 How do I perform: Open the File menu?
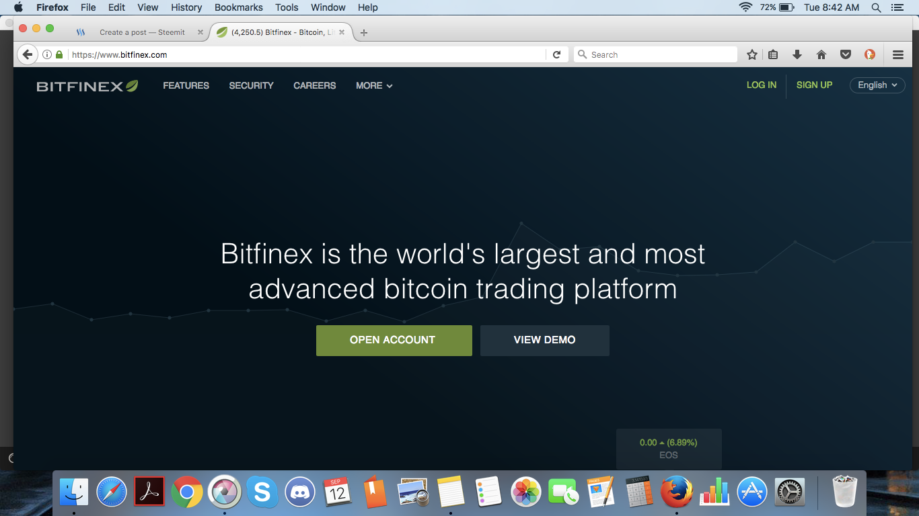tap(87, 7)
